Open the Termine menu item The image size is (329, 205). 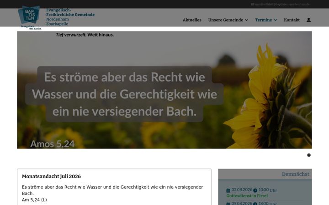tap(264, 20)
